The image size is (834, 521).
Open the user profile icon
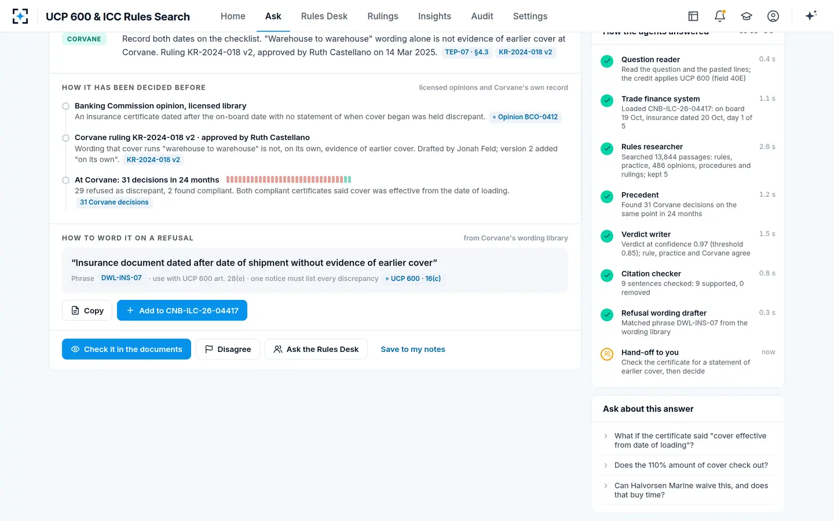point(773,16)
